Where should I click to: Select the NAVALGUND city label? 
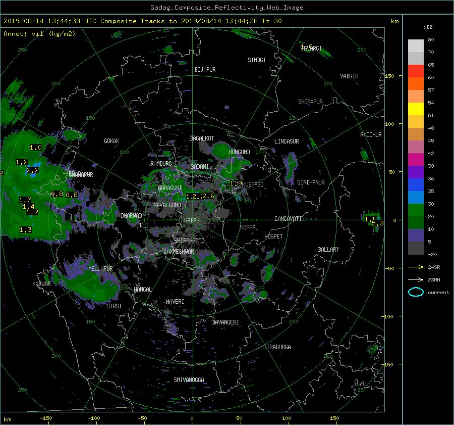point(167,205)
